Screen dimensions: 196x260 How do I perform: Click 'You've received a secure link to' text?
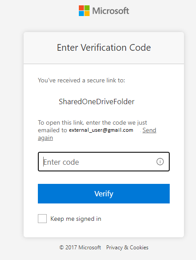[82, 80]
